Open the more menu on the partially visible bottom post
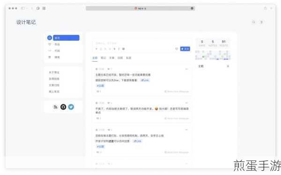 [186, 164]
